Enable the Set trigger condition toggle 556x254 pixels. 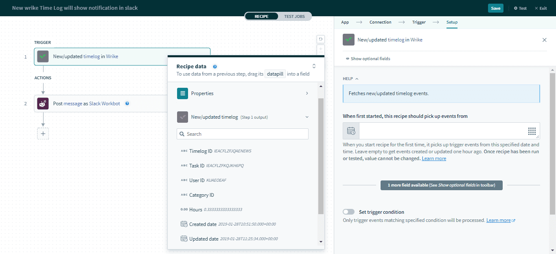pos(348,212)
